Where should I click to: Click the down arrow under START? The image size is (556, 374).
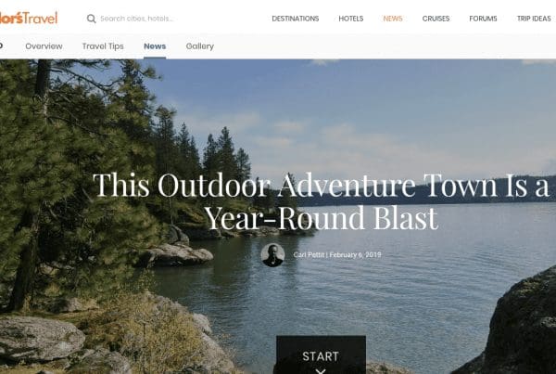coord(321,371)
